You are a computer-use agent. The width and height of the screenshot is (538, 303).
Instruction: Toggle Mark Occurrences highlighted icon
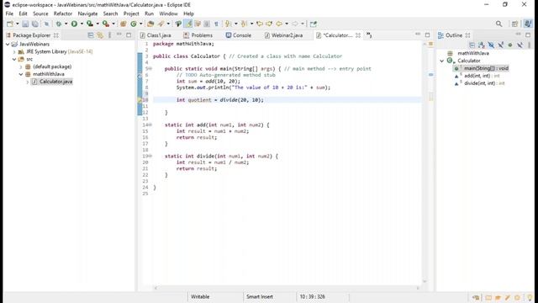[188, 24]
